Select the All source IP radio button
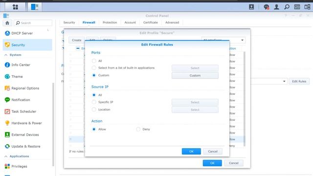 (94, 95)
